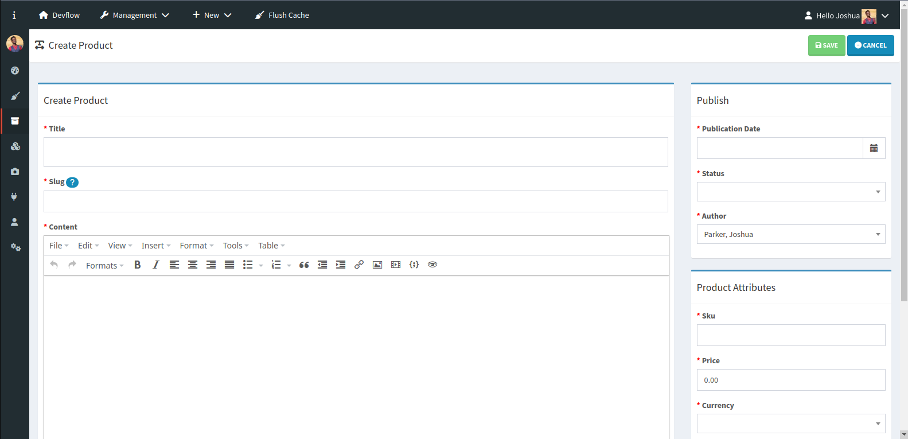Click the Slug help question mark icon
This screenshot has height=439, width=908.
click(72, 182)
